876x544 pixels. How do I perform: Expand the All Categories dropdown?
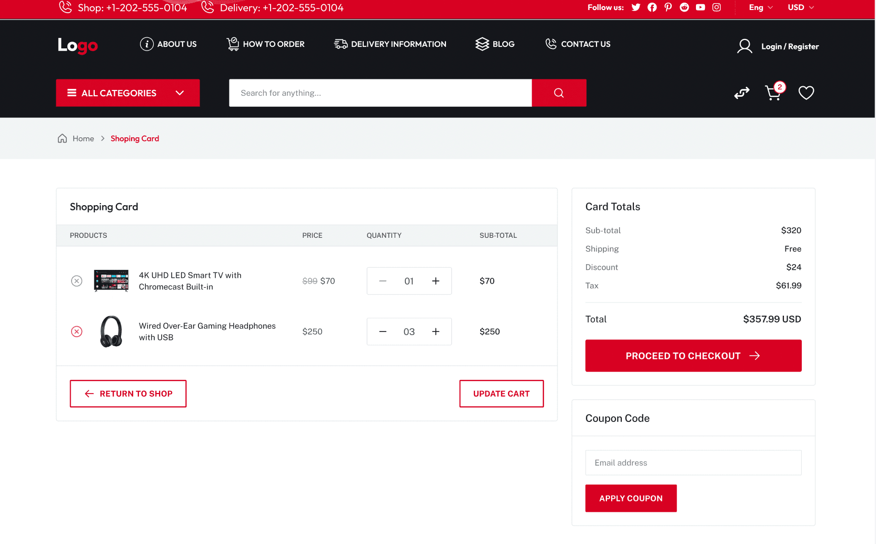pos(128,93)
